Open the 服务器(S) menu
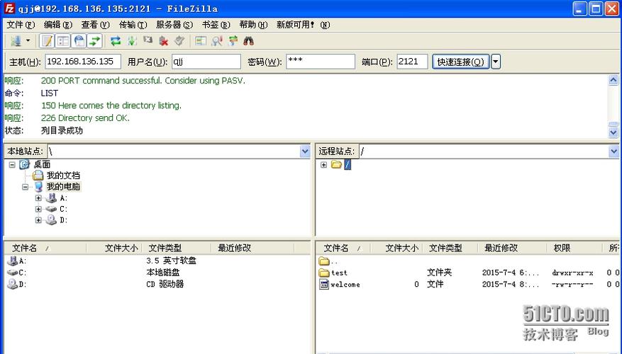Screen dimensions: 622x354 click(x=174, y=25)
